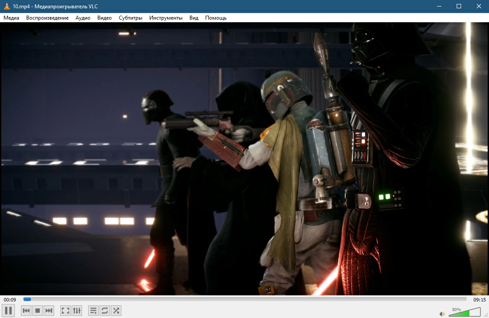Open extended settings equalizer icon
The image size is (489, 318).
(x=77, y=311)
